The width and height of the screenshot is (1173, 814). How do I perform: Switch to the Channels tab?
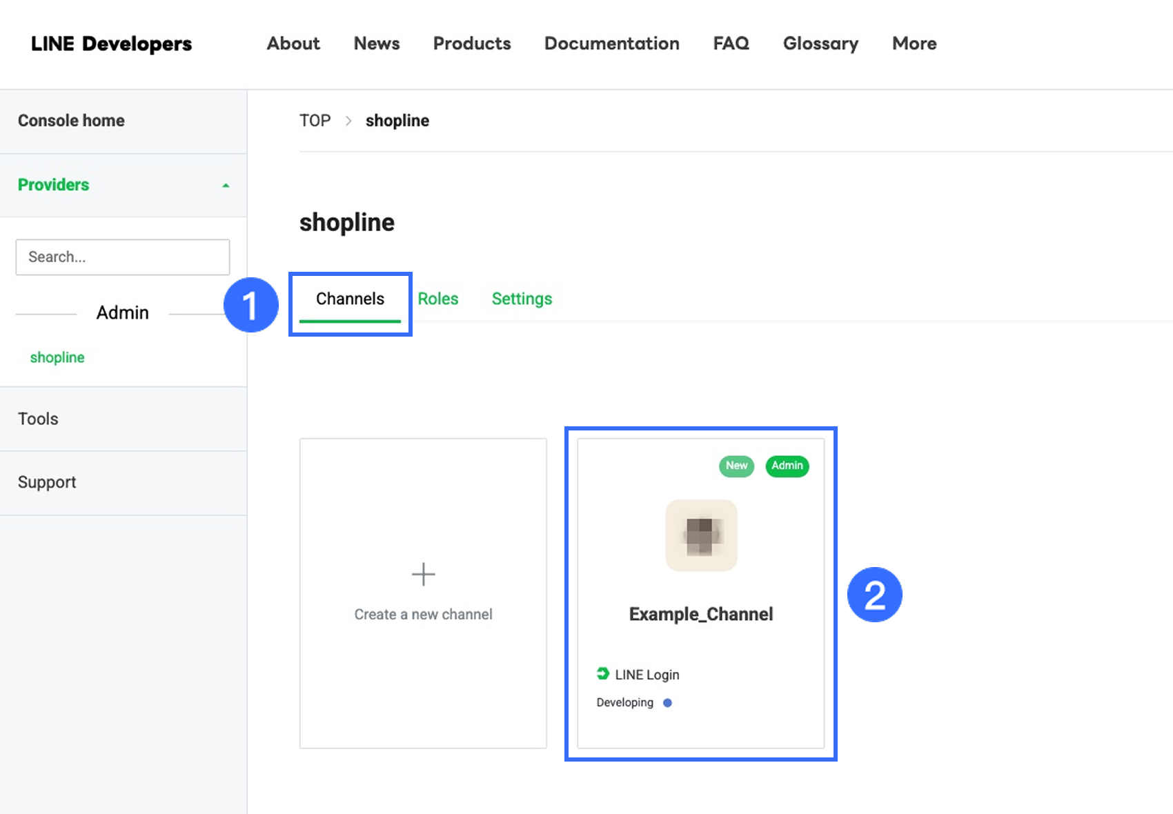[x=350, y=299]
